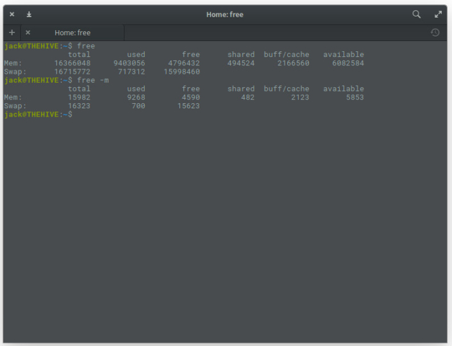Viewport: 452px width, 346px height.
Task: Click the Swap used value 717312
Action: point(131,72)
